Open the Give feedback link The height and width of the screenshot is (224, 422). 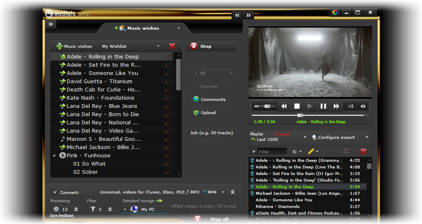pyautogui.click(x=62, y=215)
